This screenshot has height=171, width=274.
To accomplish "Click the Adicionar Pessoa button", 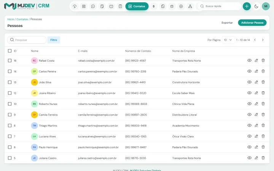I will 252,23.
